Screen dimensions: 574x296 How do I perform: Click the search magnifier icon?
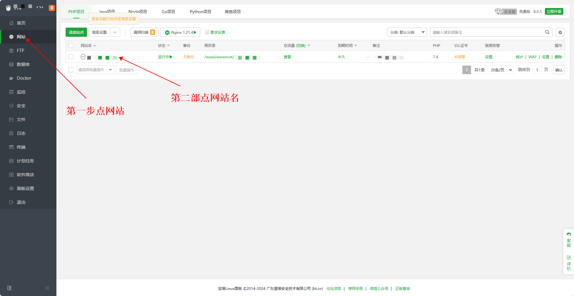(547, 32)
